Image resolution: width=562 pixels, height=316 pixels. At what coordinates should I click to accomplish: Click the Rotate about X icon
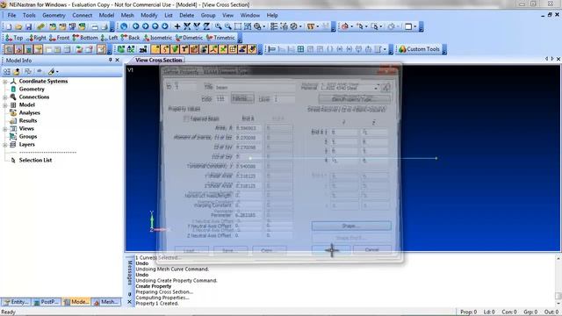(187, 26)
